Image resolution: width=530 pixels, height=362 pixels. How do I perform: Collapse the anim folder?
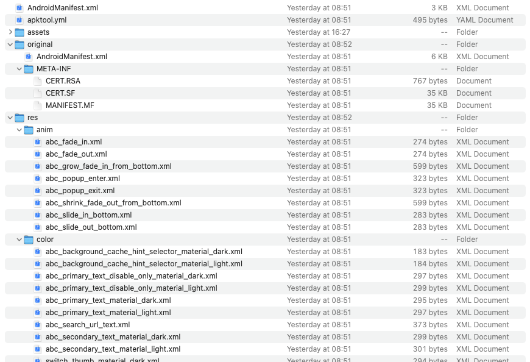pyautogui.click(x=19, y=130)
